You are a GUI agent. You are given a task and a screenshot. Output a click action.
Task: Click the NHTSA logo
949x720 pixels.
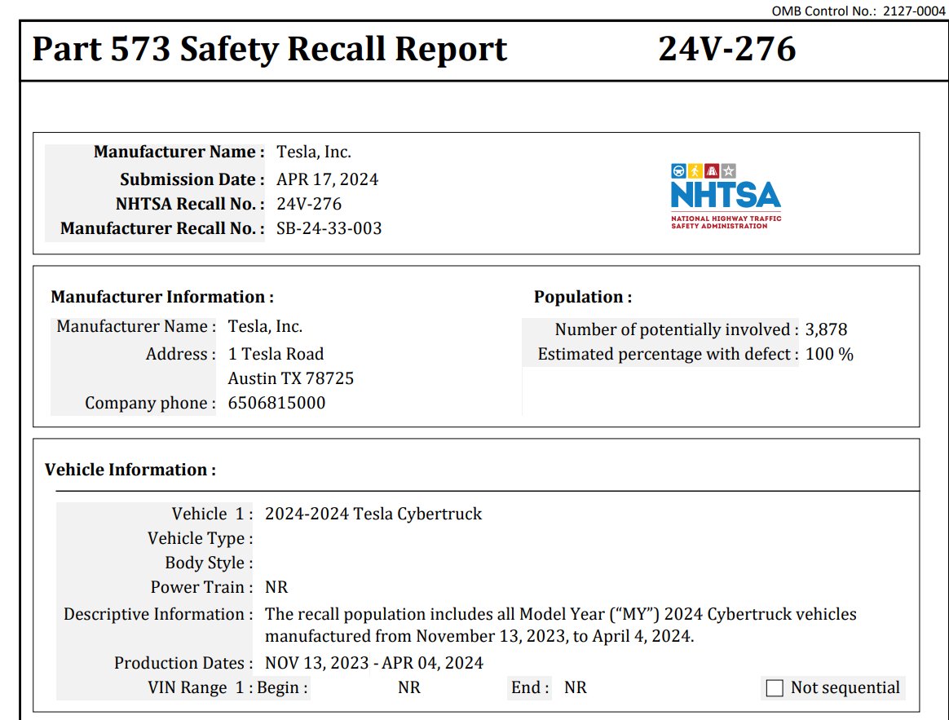(726, 197)
